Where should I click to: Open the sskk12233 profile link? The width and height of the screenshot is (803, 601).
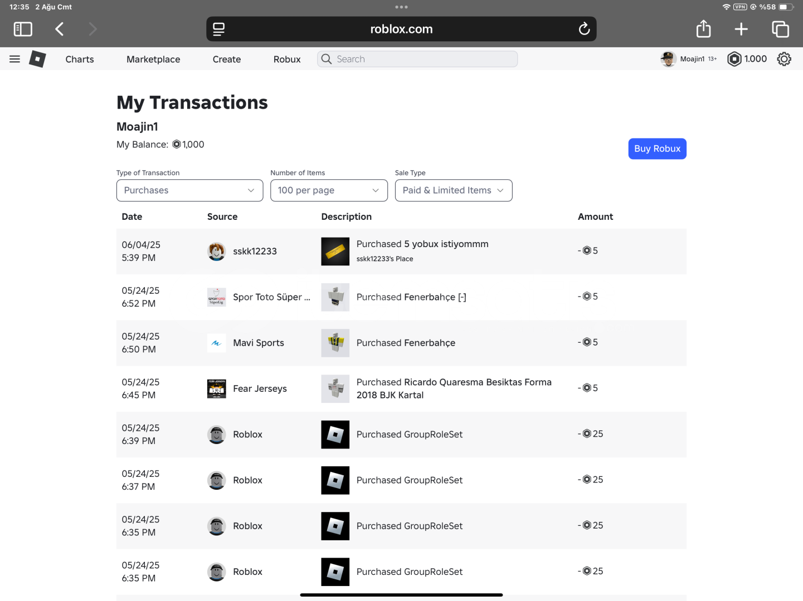255,252
